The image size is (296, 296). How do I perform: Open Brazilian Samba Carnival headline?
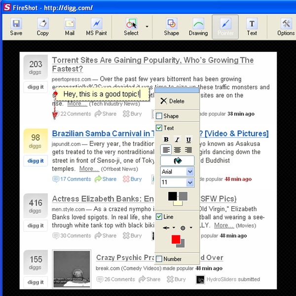tap(103, 134)
